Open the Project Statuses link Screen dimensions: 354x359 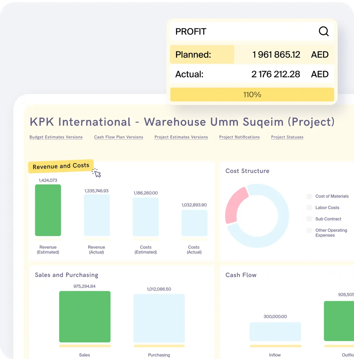(x=287, y=137)
